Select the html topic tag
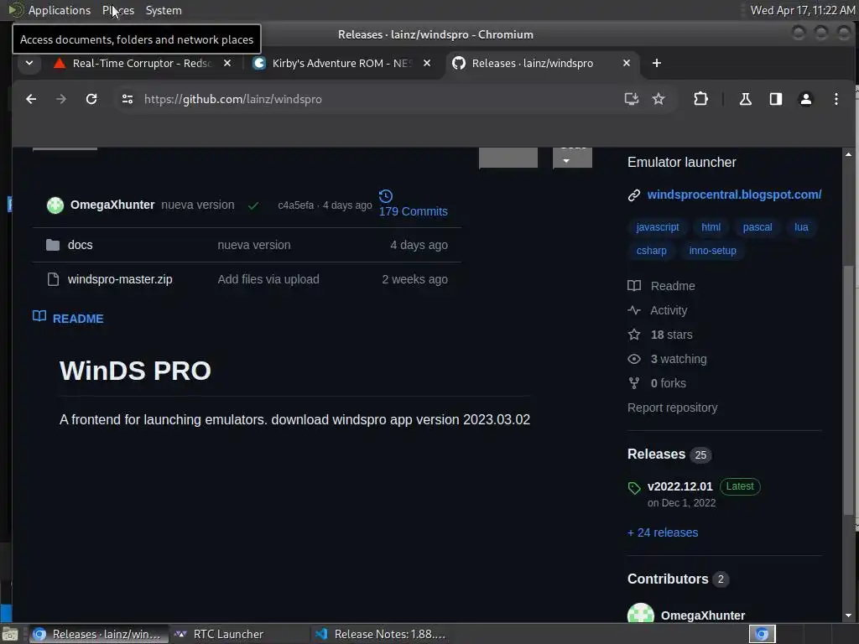 tap(711, 227)
